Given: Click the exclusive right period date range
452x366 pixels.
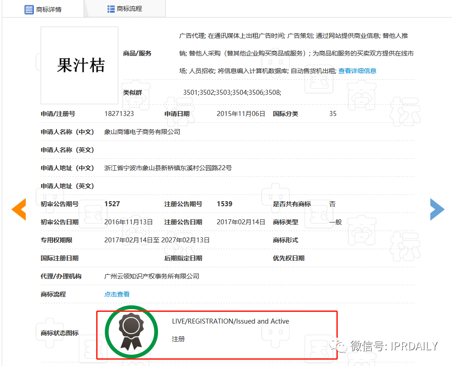Looking at the screenshot, I should (x=157, y=240).
